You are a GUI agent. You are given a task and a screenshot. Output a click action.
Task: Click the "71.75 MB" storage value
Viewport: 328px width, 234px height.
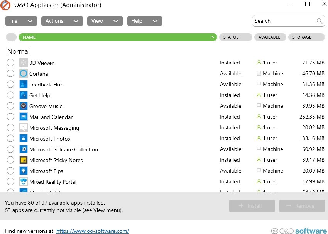[x=313, y=63]
